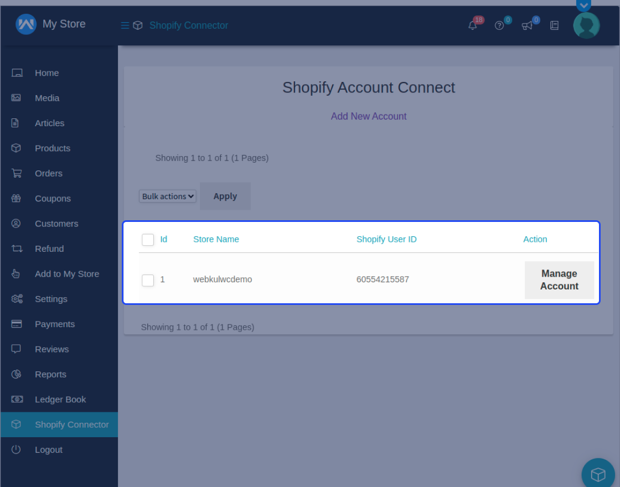Select Customers from the sidebar menu
The image size is (620, 487).
point(57,224)
